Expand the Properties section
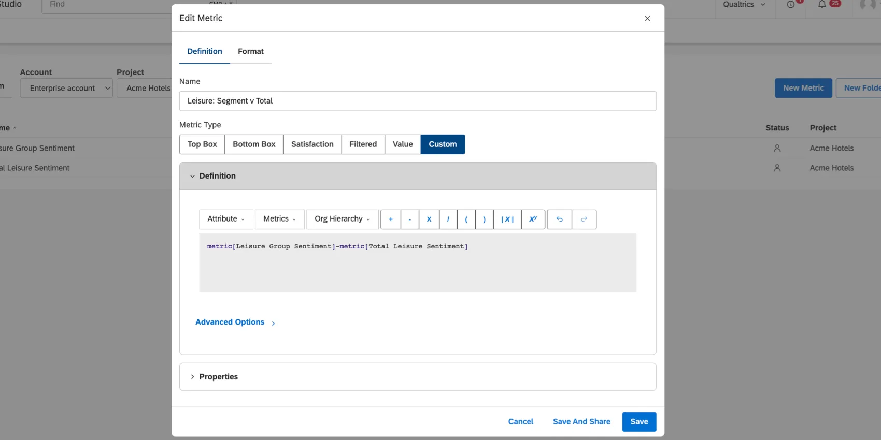The height and width of the screenshot is (440, 881). click(x=218, y=377)
